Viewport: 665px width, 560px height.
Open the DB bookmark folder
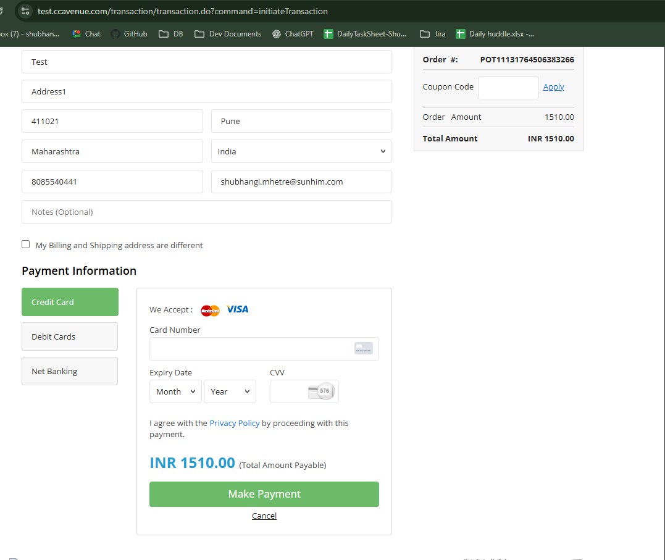(171, 34)
